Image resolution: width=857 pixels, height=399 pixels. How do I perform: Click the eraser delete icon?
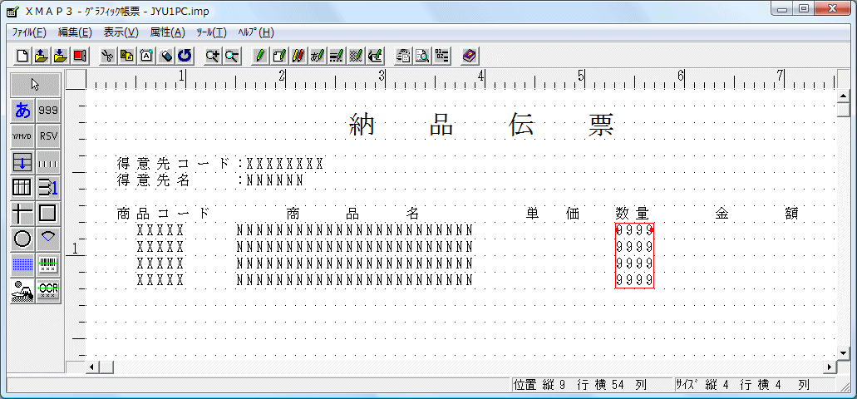(x=165, y=56)
